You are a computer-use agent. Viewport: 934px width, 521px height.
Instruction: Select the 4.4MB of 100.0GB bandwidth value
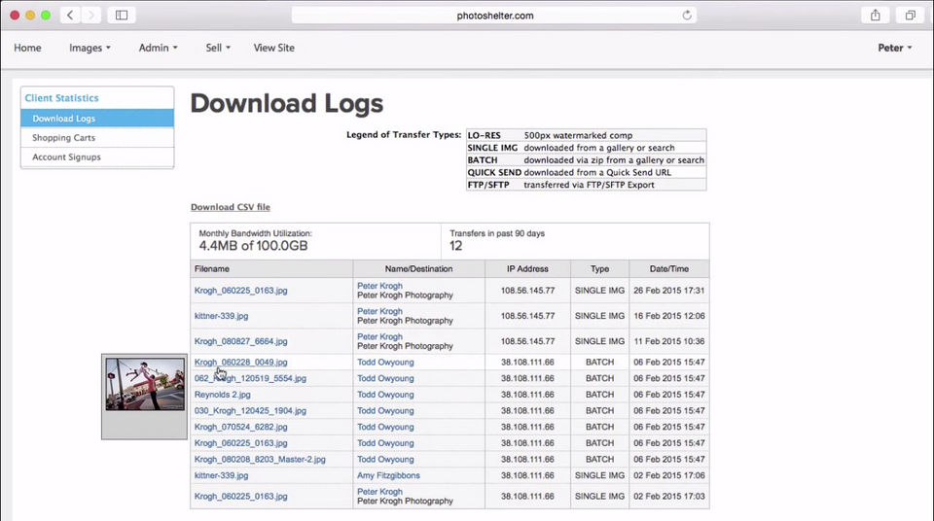point(253,246)
